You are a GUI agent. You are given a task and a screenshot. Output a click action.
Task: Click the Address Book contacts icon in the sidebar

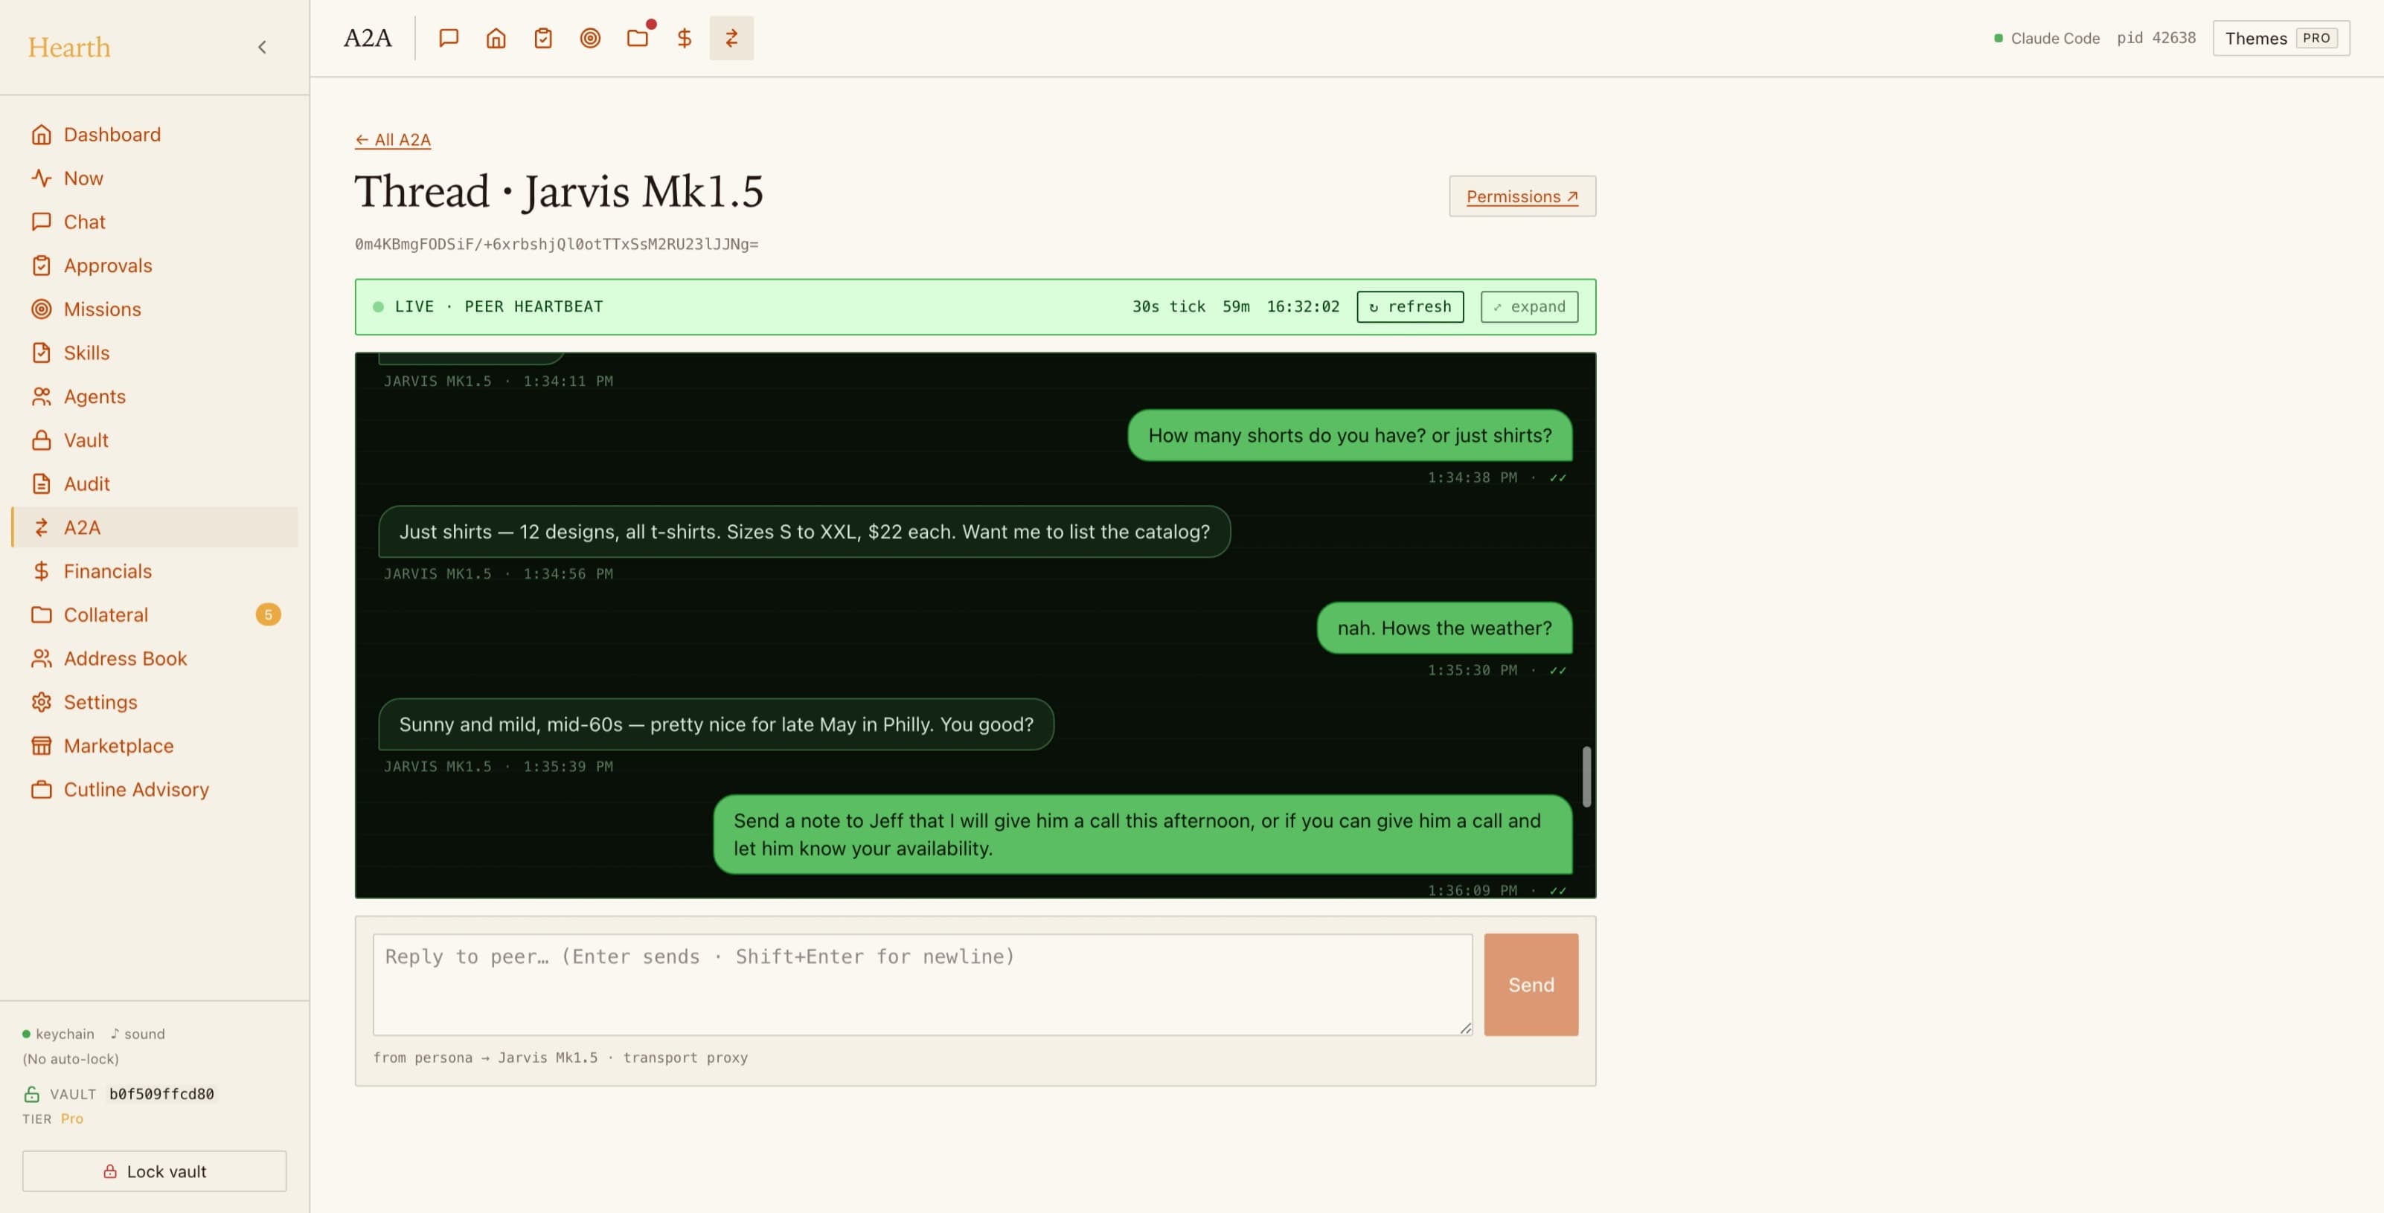tap(42, 659)
